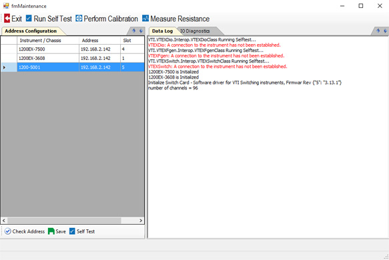Maximize the fmMaintenance window

[361, 6]
